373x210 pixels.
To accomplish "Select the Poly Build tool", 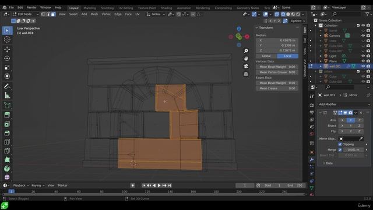I will point(7,160).
